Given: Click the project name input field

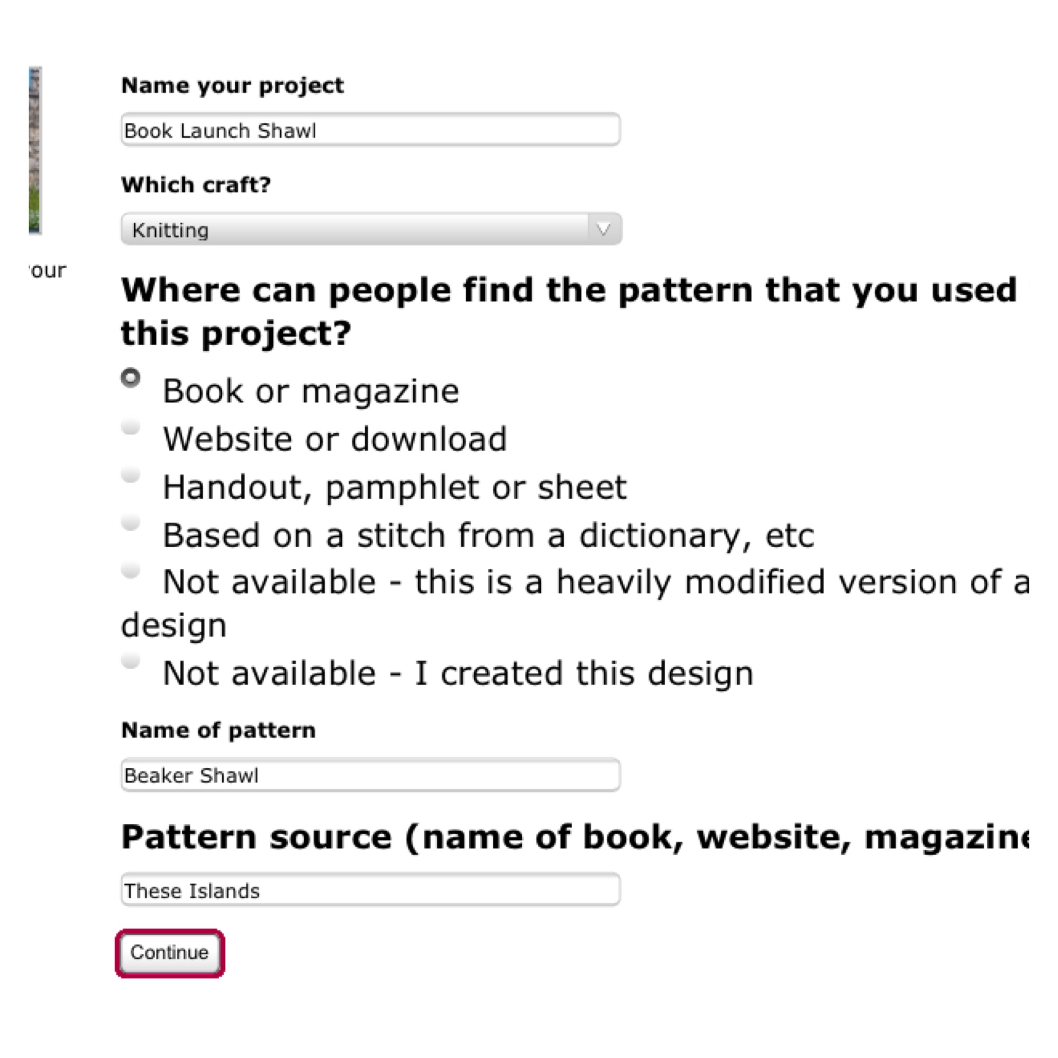Looking at the screenshot, I should point(370,130).
